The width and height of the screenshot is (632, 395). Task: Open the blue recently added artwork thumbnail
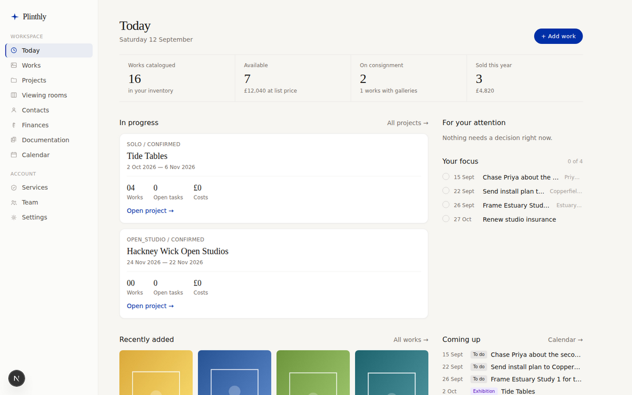click(x=235, y=373)
